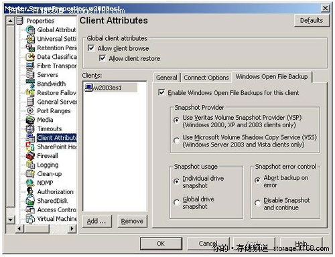Click the Restore Failover icon
The width and height of the screenshot is (335, 257).
coord(30,92)
